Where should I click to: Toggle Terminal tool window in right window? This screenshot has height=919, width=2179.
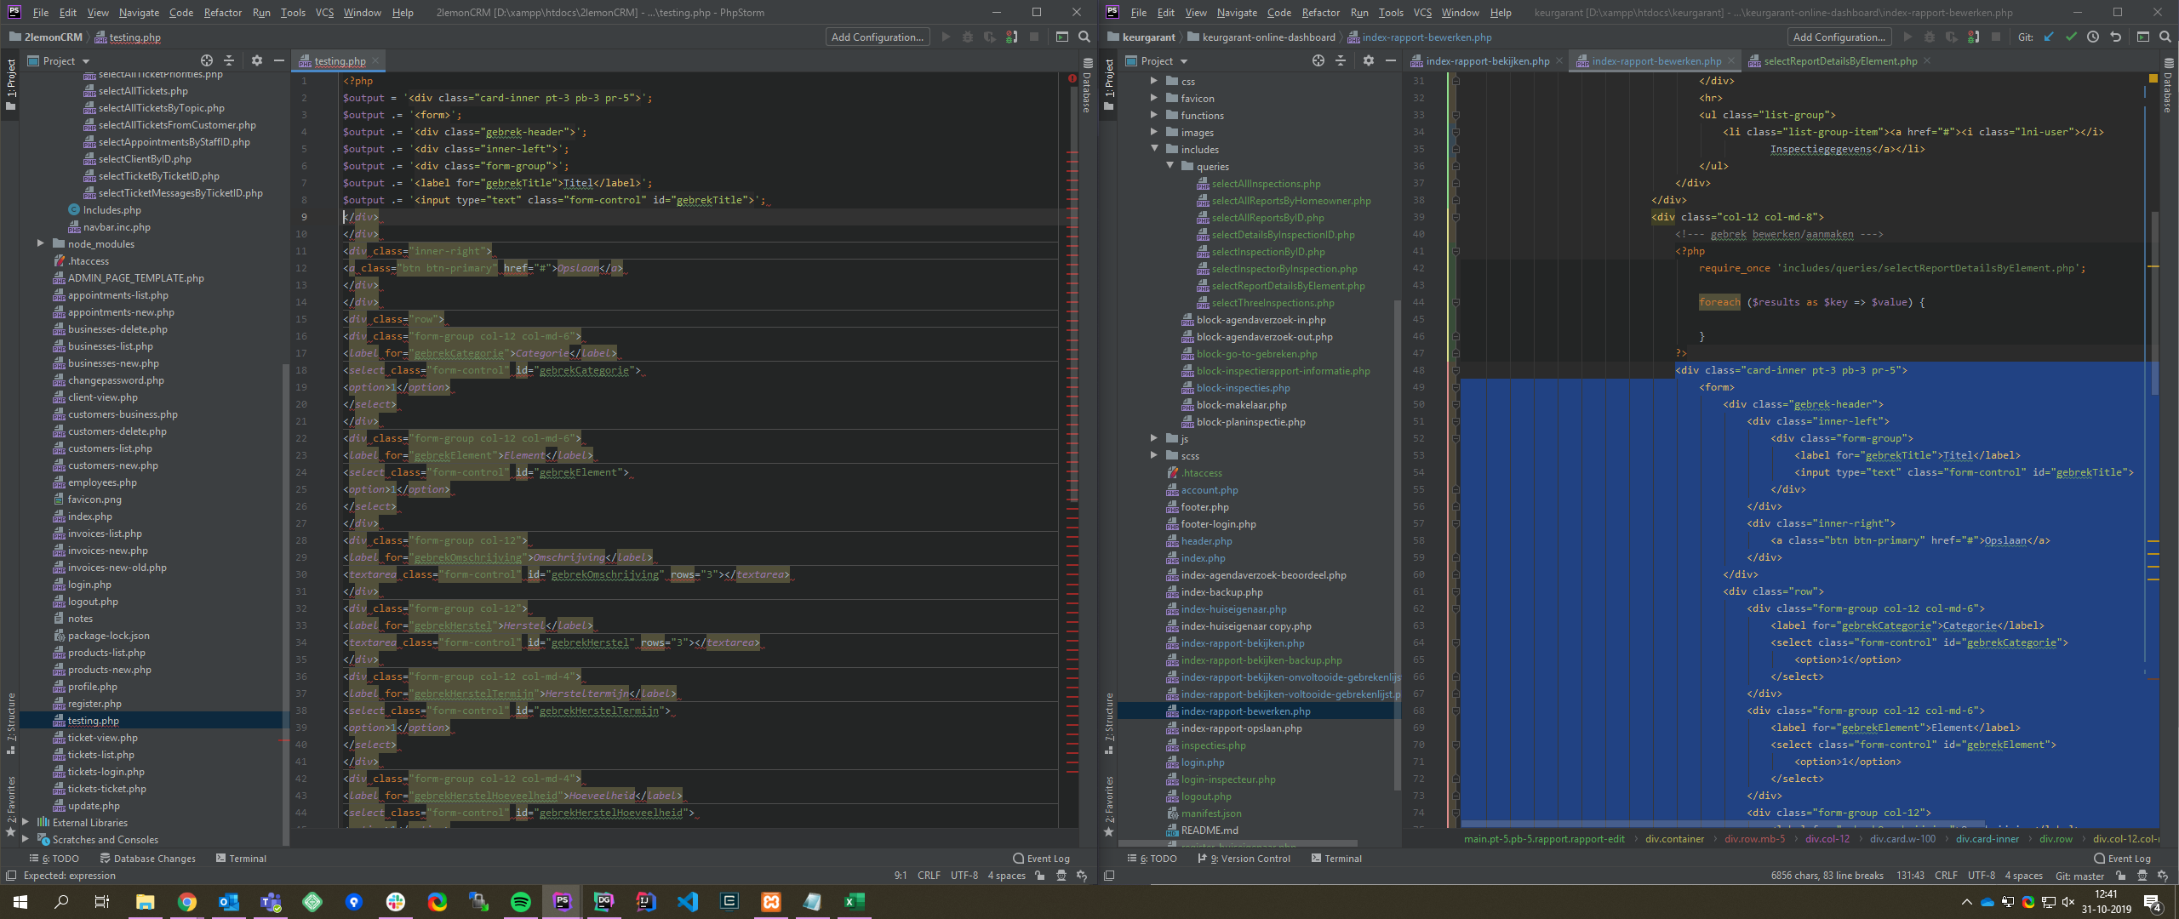coord(1336,859)
